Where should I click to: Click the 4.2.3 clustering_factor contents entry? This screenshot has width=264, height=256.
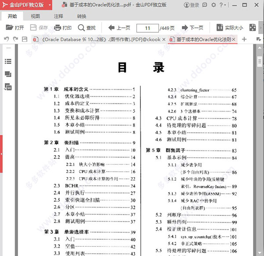coord(202,90)
